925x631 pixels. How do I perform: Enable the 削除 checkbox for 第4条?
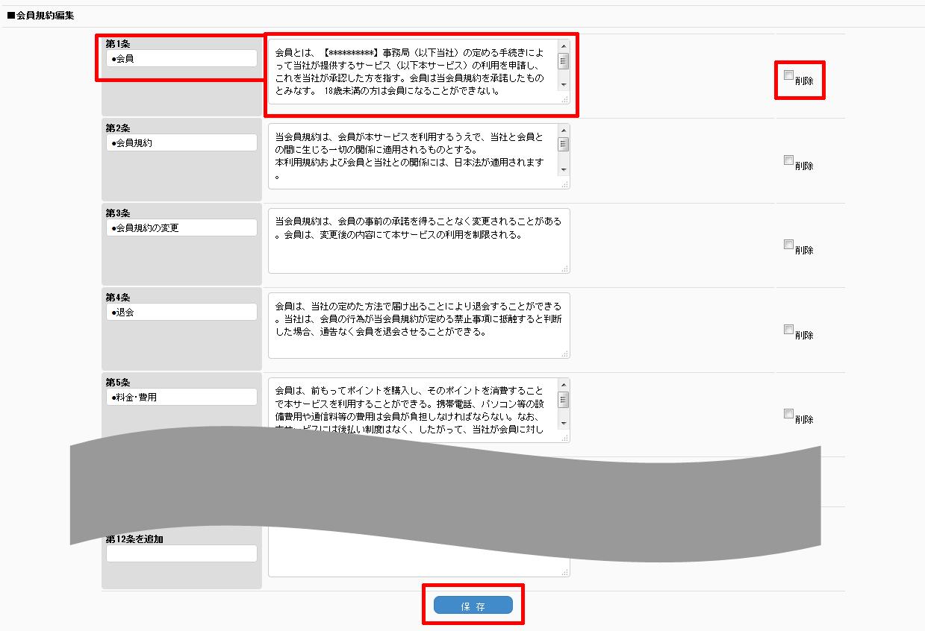pos(789,329)
